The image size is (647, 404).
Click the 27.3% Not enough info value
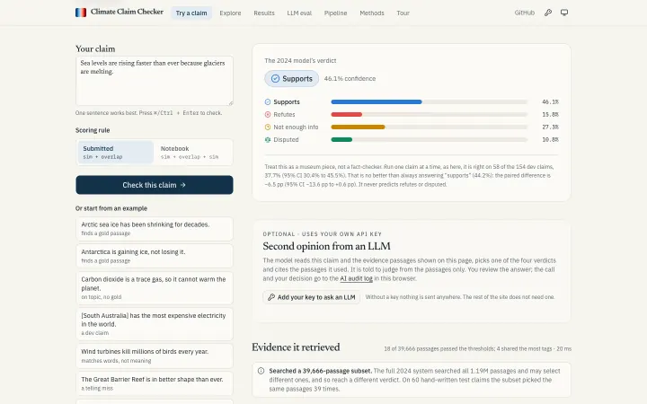click(550, 127)
